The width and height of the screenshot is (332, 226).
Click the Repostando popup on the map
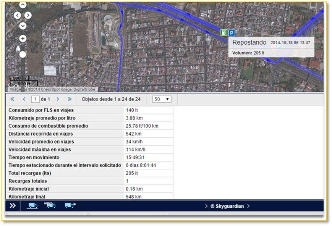(x=271, y=47)
